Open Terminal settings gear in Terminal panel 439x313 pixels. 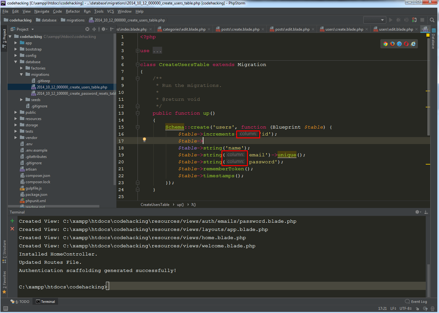(x=417, y=212)
